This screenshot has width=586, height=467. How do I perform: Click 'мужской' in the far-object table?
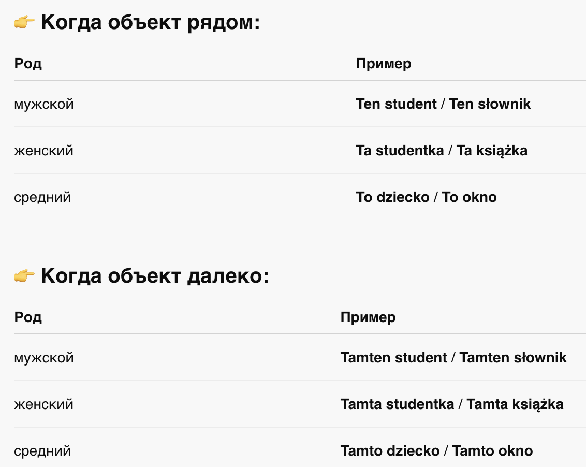(x=44, y=358)
